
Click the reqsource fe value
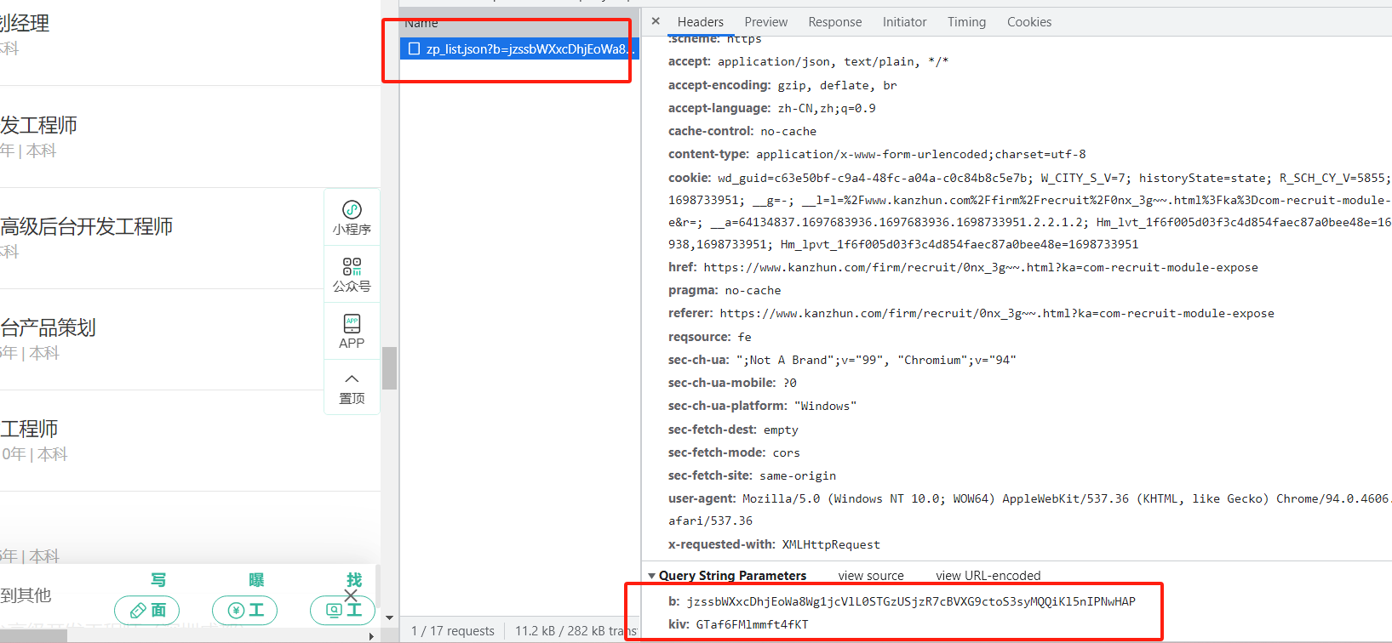point(745,337)
